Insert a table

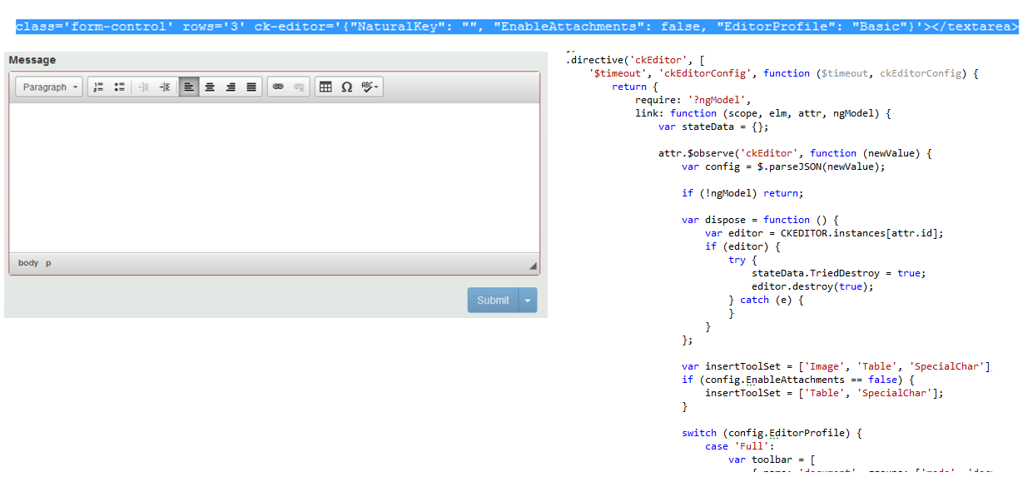[x=325, y=87]
